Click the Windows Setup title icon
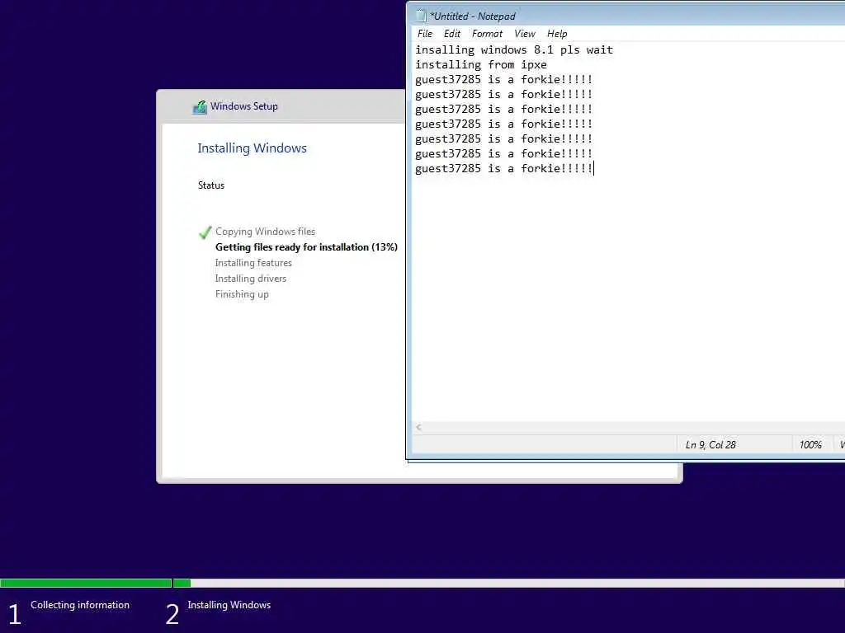This screenshot has width=845, height=633. coord(200,106)
